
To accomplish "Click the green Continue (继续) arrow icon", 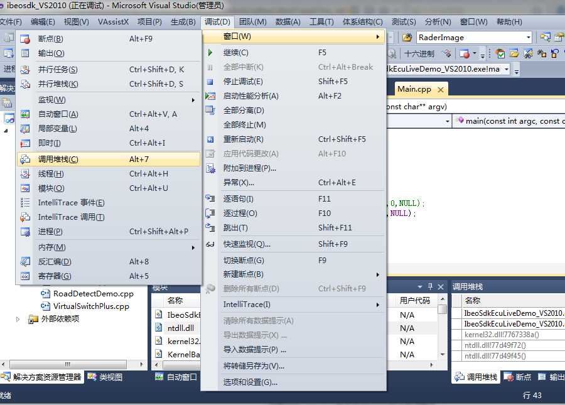I will point(210,53).
